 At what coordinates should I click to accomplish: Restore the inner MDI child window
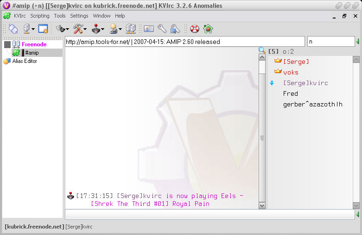point(344,16)
